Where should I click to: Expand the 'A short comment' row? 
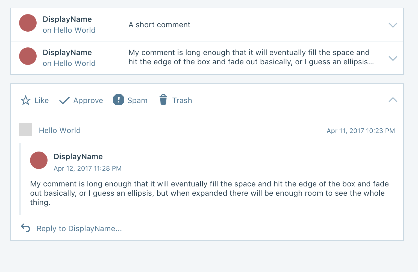393,25
